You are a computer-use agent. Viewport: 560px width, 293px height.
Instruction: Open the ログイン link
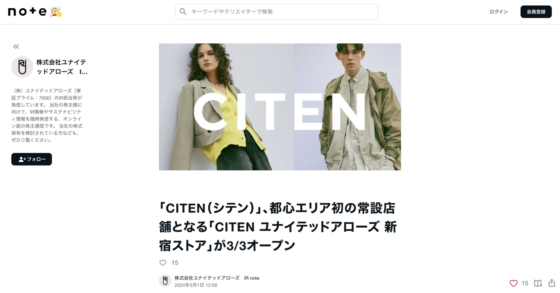click(x=499, y=12)
